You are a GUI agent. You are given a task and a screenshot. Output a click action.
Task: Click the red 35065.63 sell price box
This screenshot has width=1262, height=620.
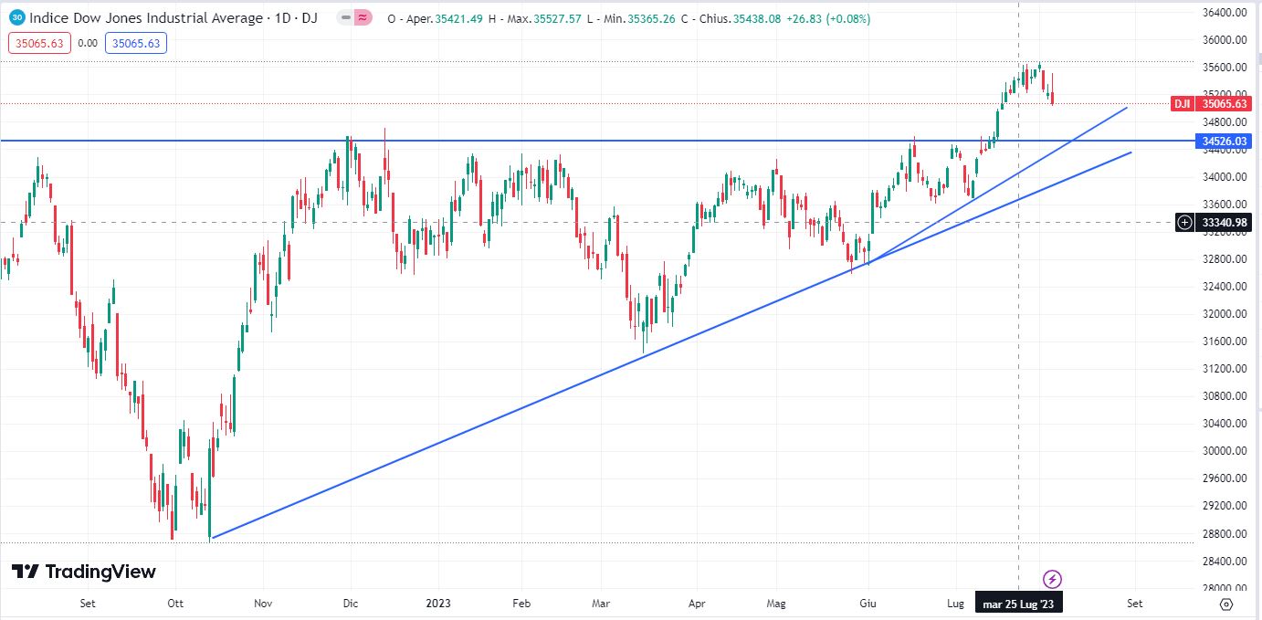point(39,43)
